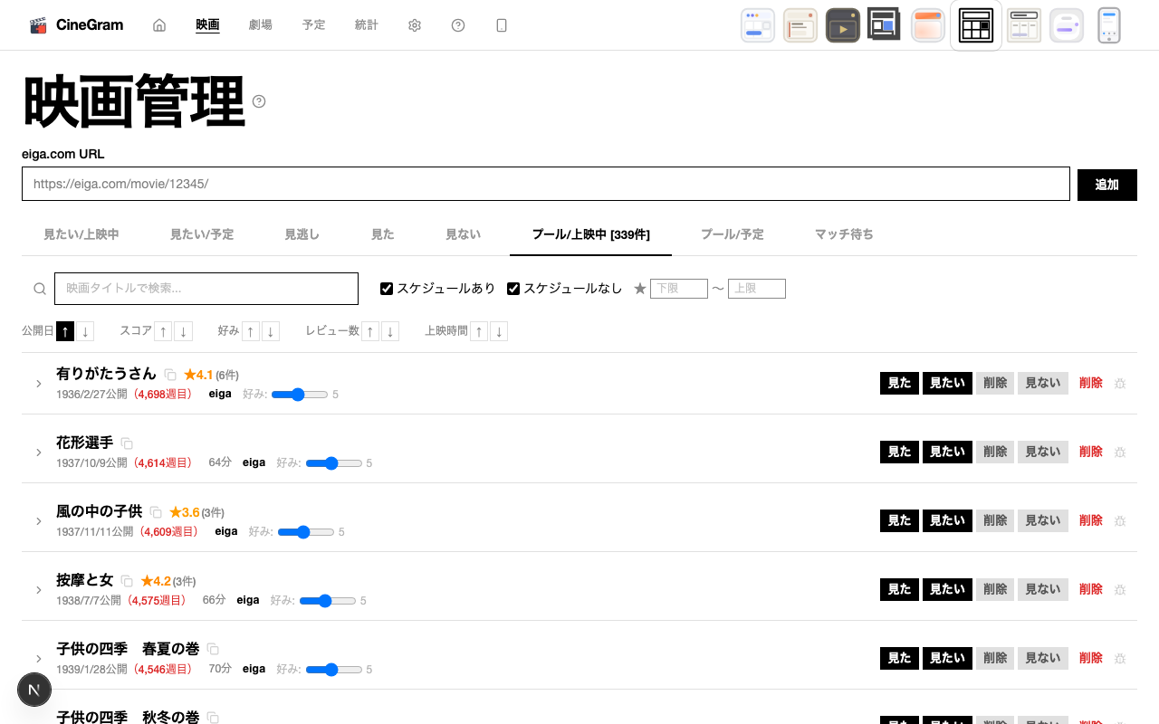Click the home icon in navbar
The width and height of the screenshot is (1159, 724).
pos(159,25)
